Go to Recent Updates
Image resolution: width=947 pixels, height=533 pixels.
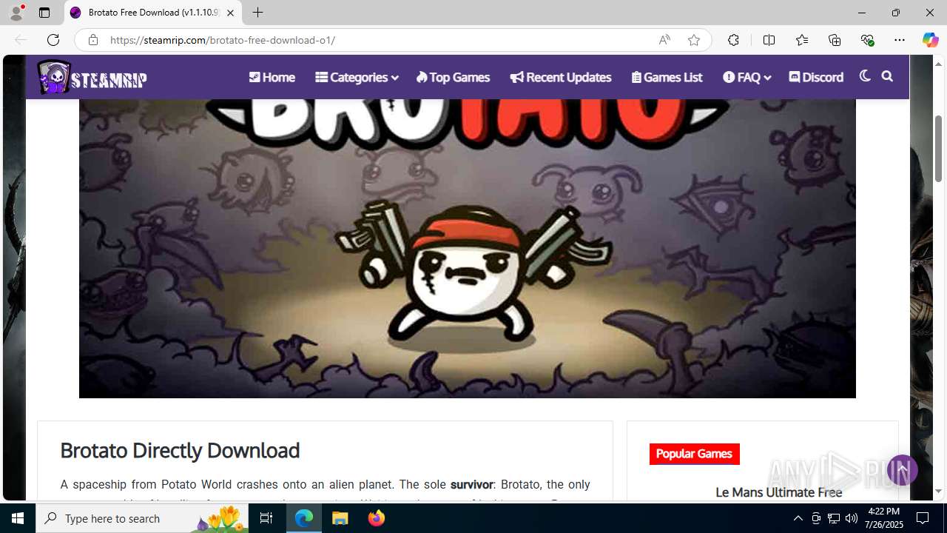click(560, 77)
